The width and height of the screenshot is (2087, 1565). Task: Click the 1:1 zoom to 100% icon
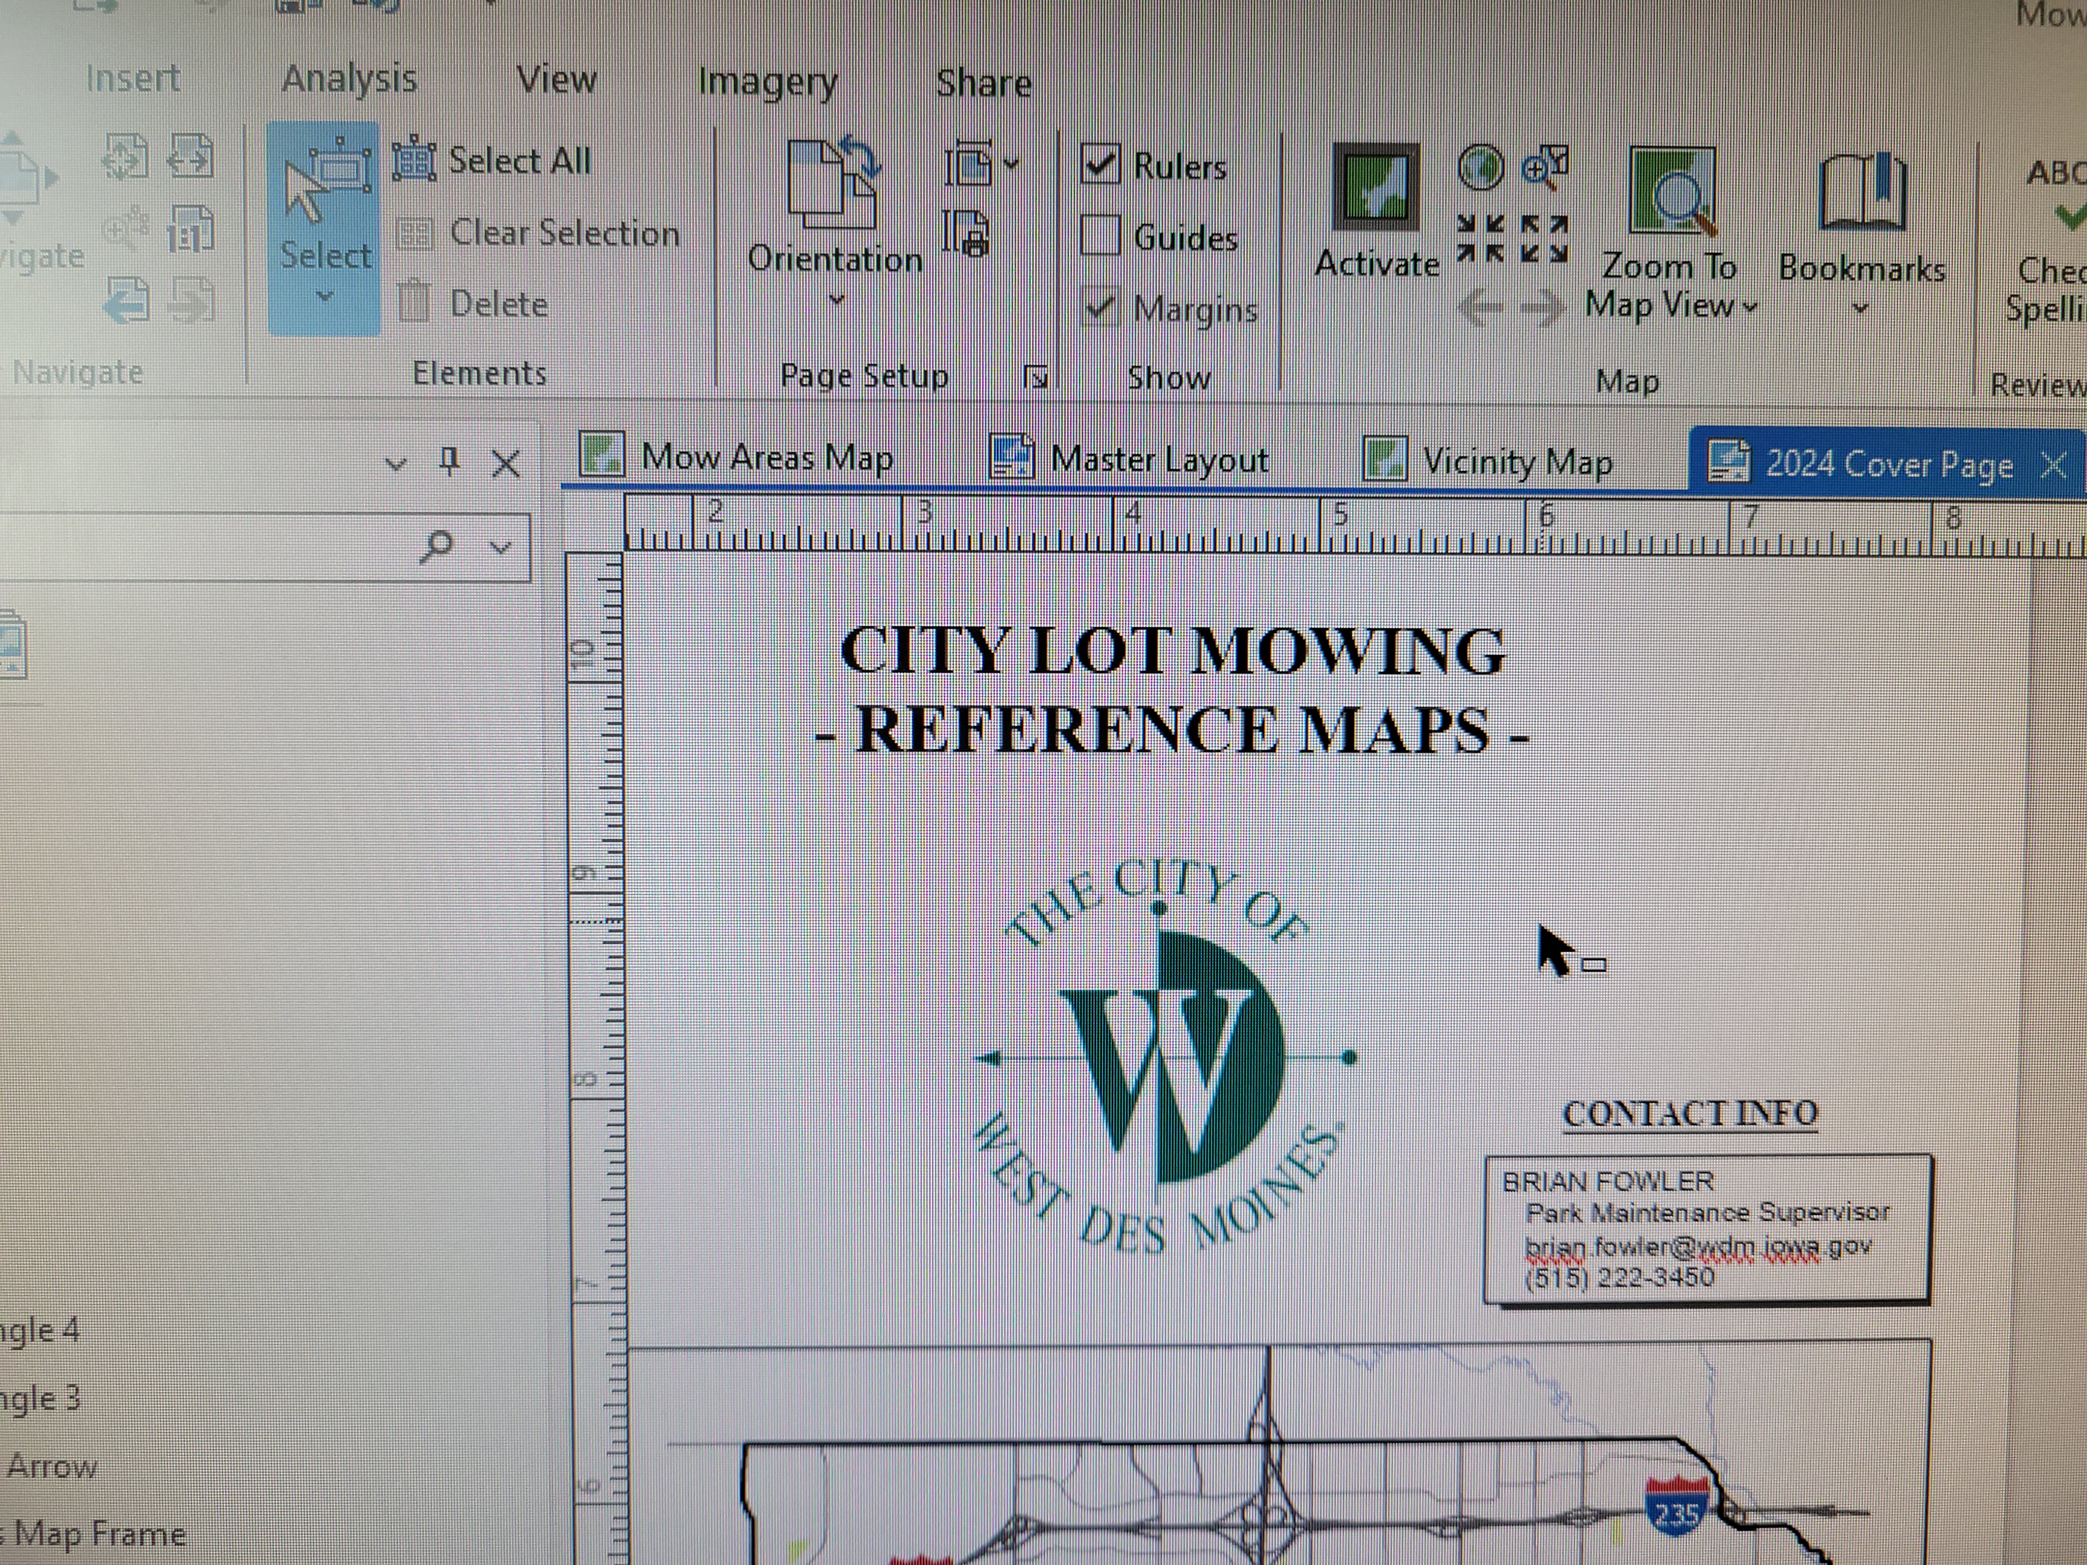tap(190, 229)
